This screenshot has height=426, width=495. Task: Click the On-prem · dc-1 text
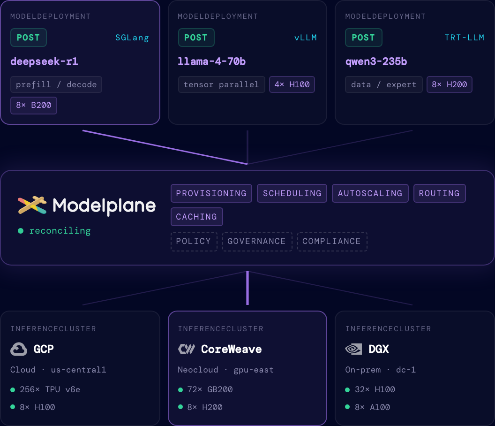pos(381,370)
